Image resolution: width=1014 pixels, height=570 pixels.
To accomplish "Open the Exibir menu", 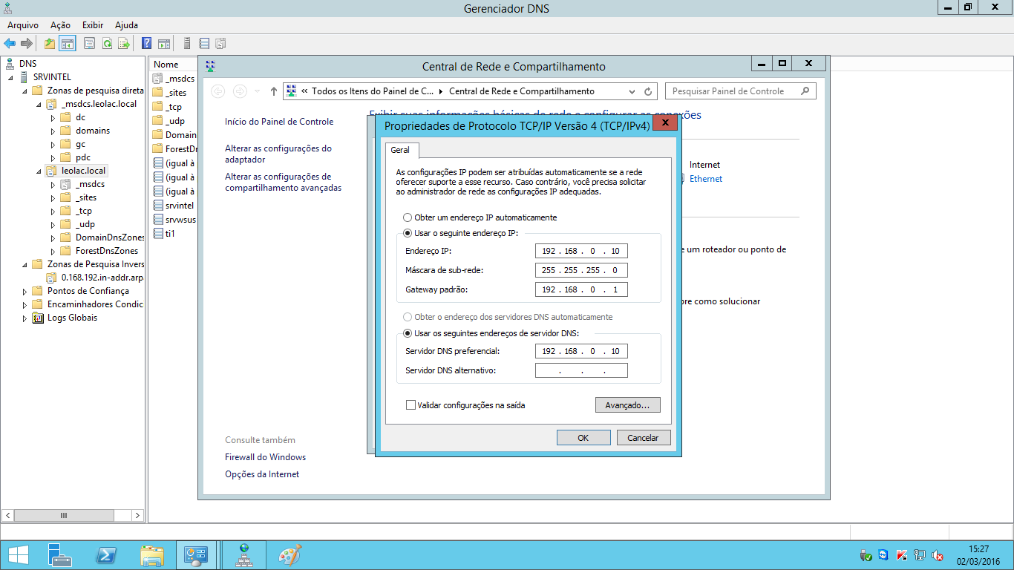I will (x=93, y=25).
